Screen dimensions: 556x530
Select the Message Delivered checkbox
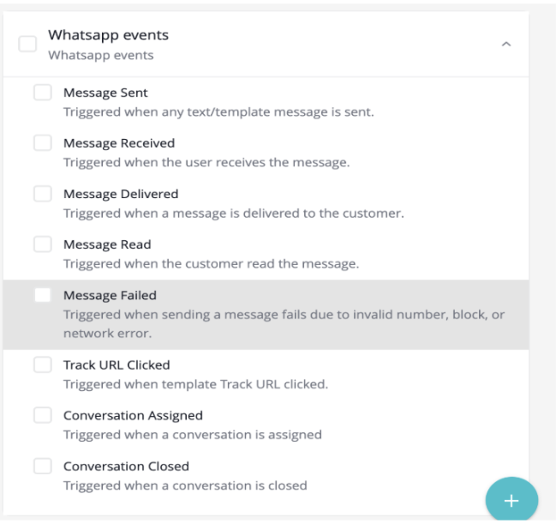tap(43, 194)
